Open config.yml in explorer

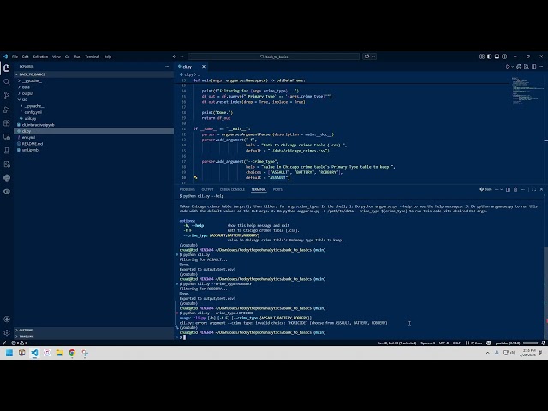click(93, 112)
